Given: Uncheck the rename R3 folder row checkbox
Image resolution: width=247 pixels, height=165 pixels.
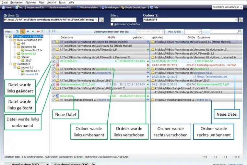Looking at the screenshot, I should [54, 100].
